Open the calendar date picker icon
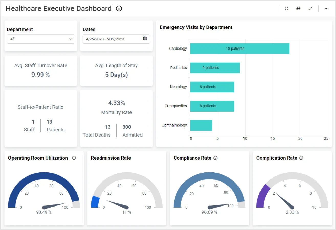This screenshot has height=230, width=336. tap(145, 39)
